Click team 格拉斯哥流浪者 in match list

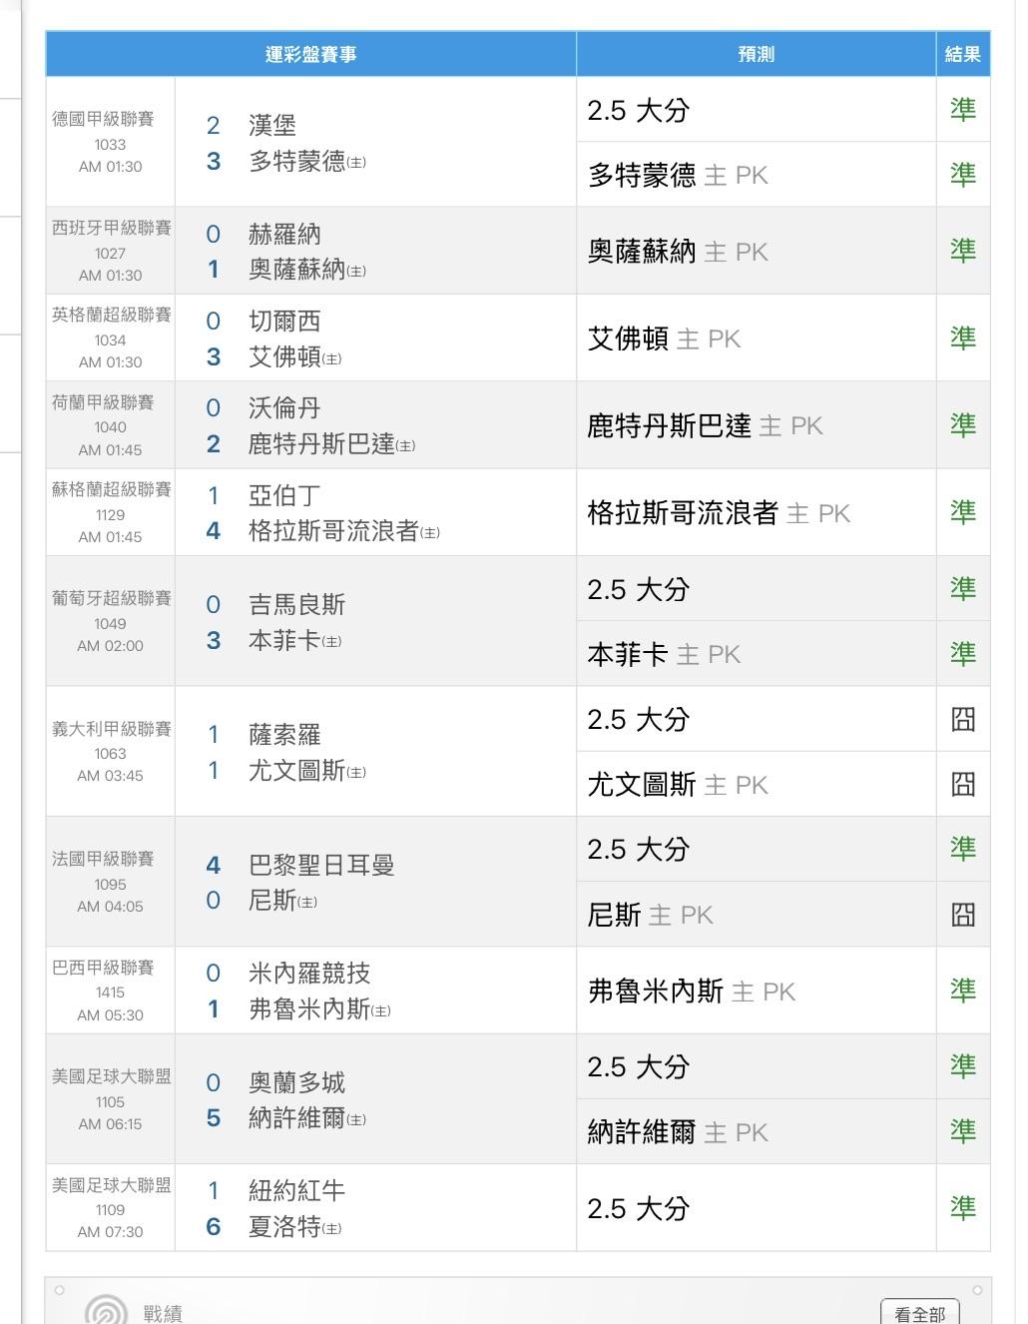(x=333, y=531)
